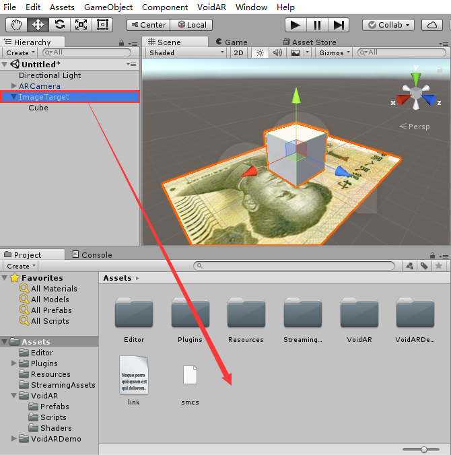The width and height of the screenshot is (451, 455).
Task: Toggle 2D scene view mode
Action: pyautogui.click(x=238, y=53)
